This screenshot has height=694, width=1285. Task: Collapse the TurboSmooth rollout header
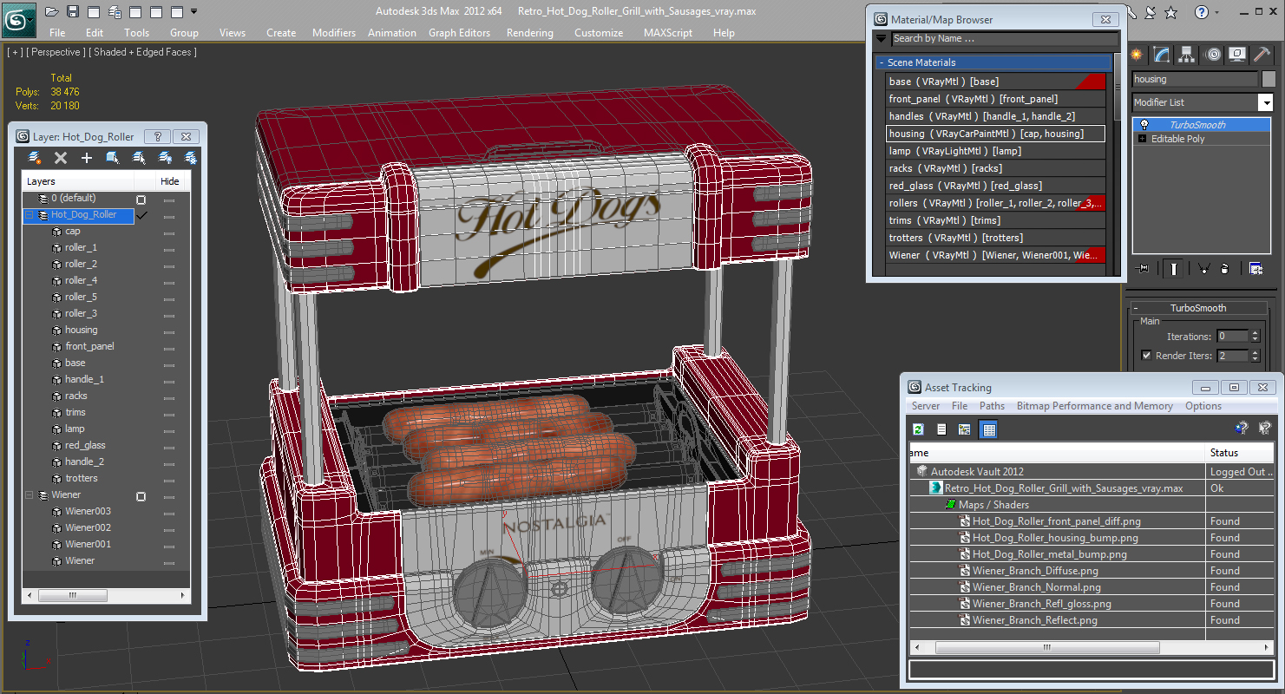(x=1198, y=308)
